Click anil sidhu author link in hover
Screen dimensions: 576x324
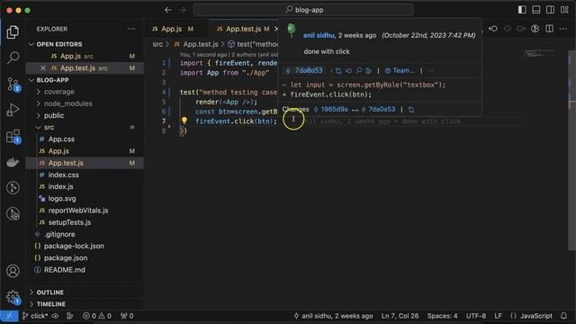coord(319,35)
